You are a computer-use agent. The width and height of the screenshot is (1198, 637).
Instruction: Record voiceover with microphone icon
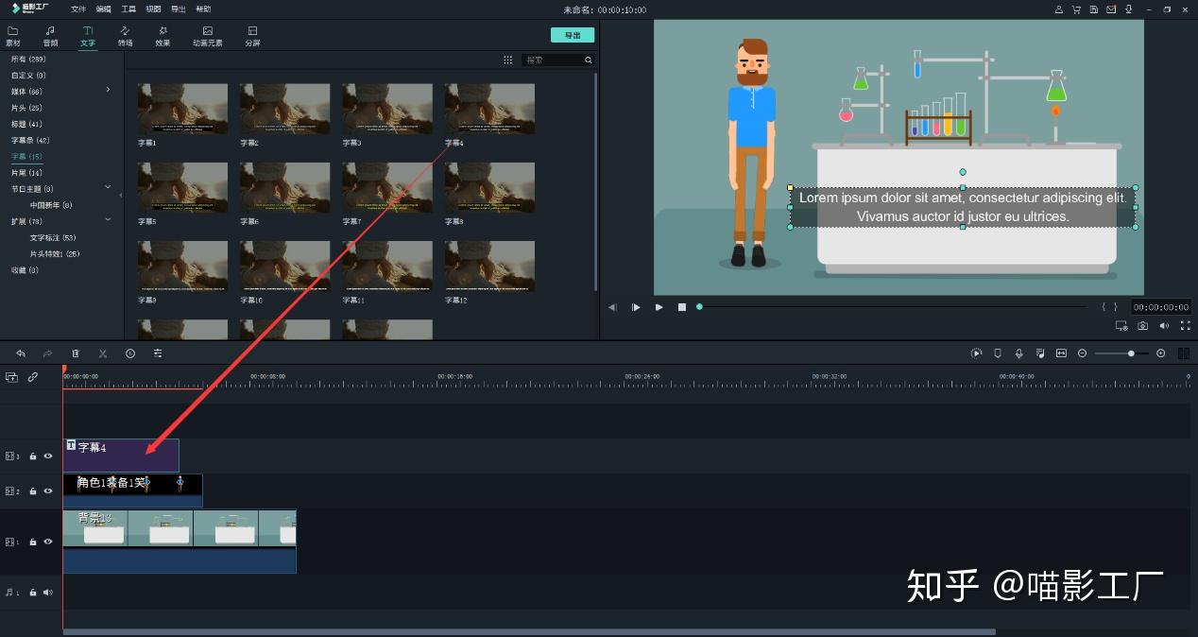tap(1018, 353)
